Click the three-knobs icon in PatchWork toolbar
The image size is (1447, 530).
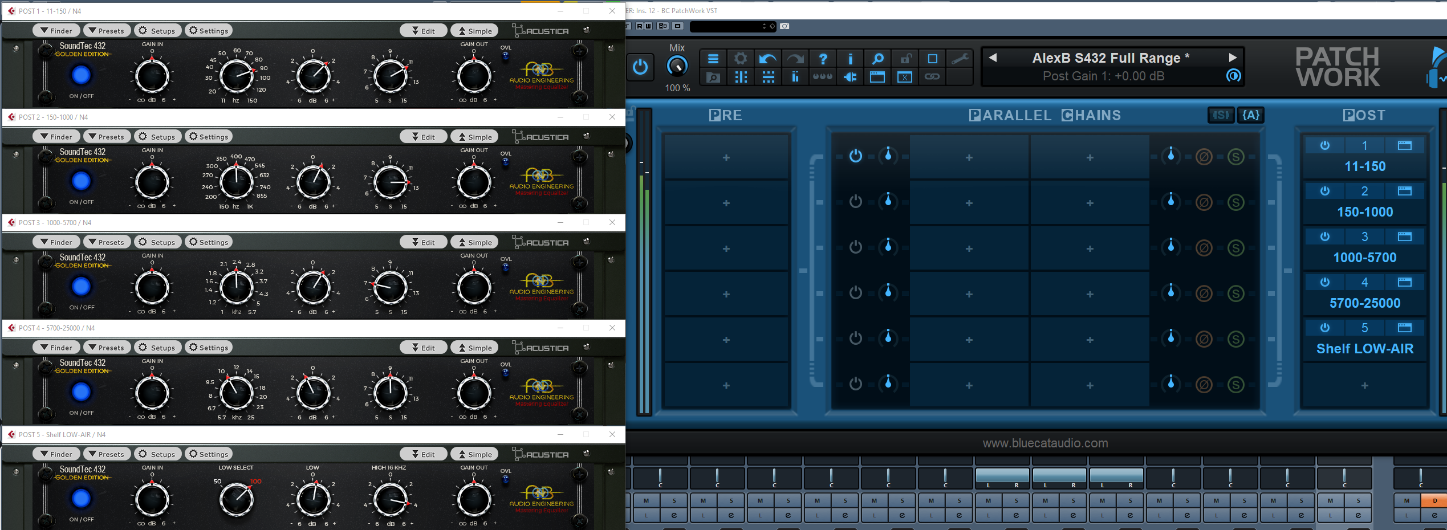pyautogui.click(x=822, y=77)
